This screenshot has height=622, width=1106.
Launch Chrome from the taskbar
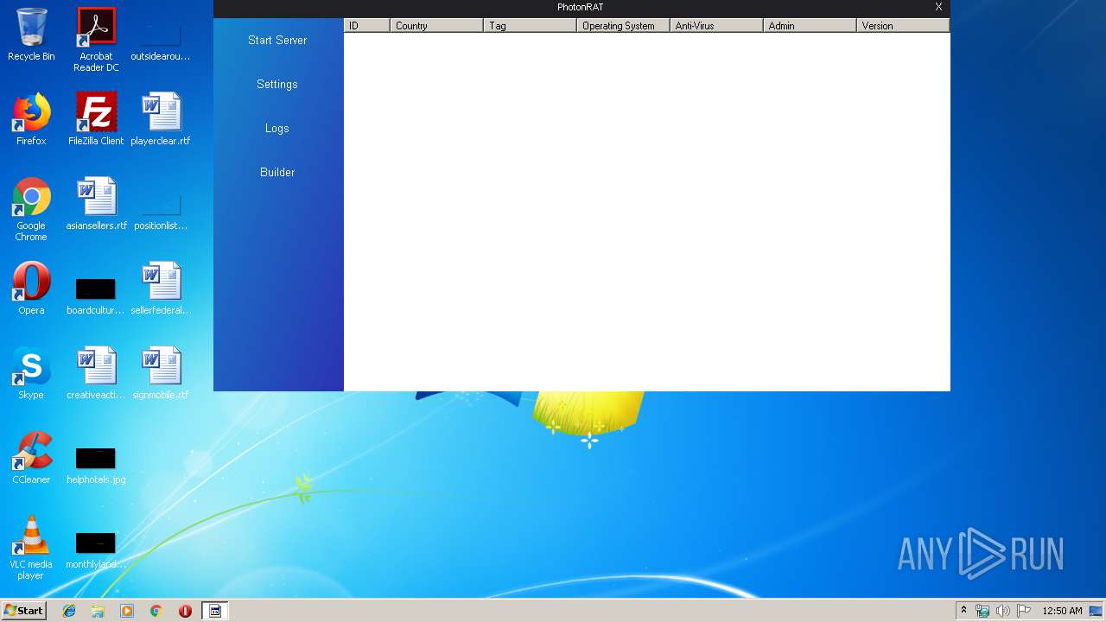156,611
